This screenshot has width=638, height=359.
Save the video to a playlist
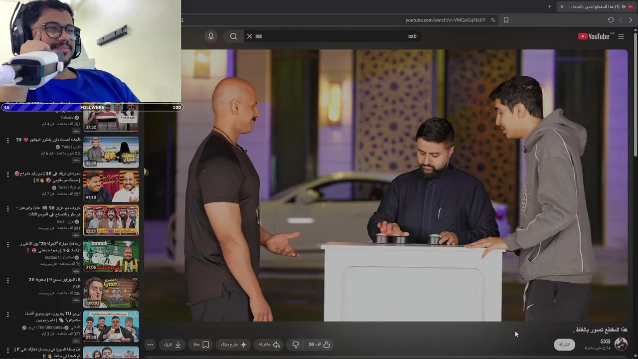click(x=201, y=345)
